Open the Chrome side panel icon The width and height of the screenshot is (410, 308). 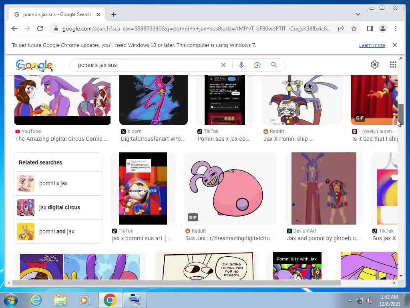pos(370,28)
